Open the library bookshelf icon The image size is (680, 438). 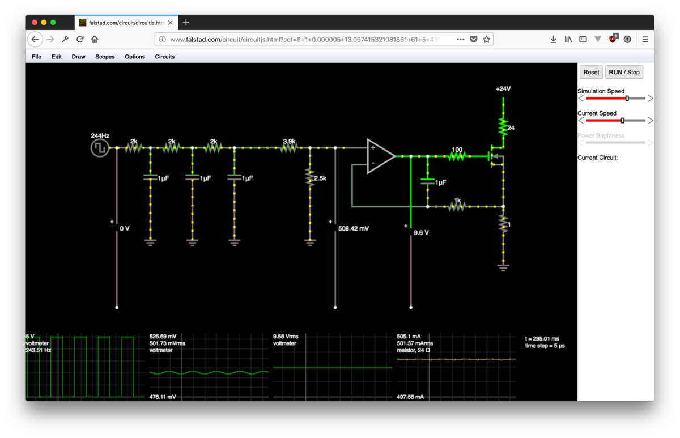(x=568, y=39)
